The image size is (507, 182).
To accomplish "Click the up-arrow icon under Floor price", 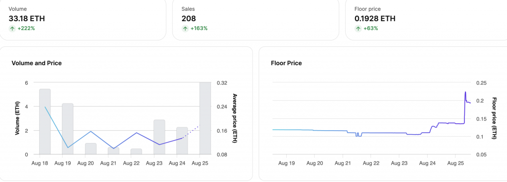I will click(358, 28).
